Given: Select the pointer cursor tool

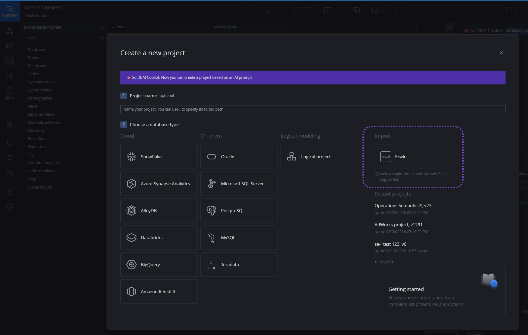Looking at the screenshot, I should pyautogui.click(x=268, y=10).
